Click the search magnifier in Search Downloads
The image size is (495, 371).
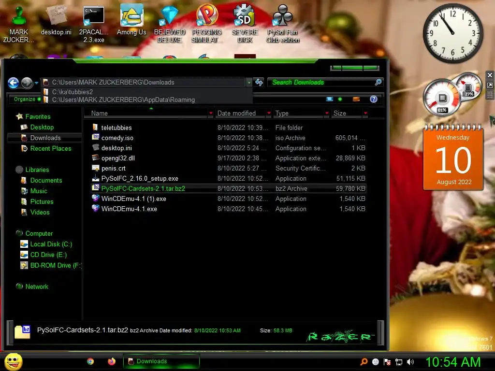point(378,82)
